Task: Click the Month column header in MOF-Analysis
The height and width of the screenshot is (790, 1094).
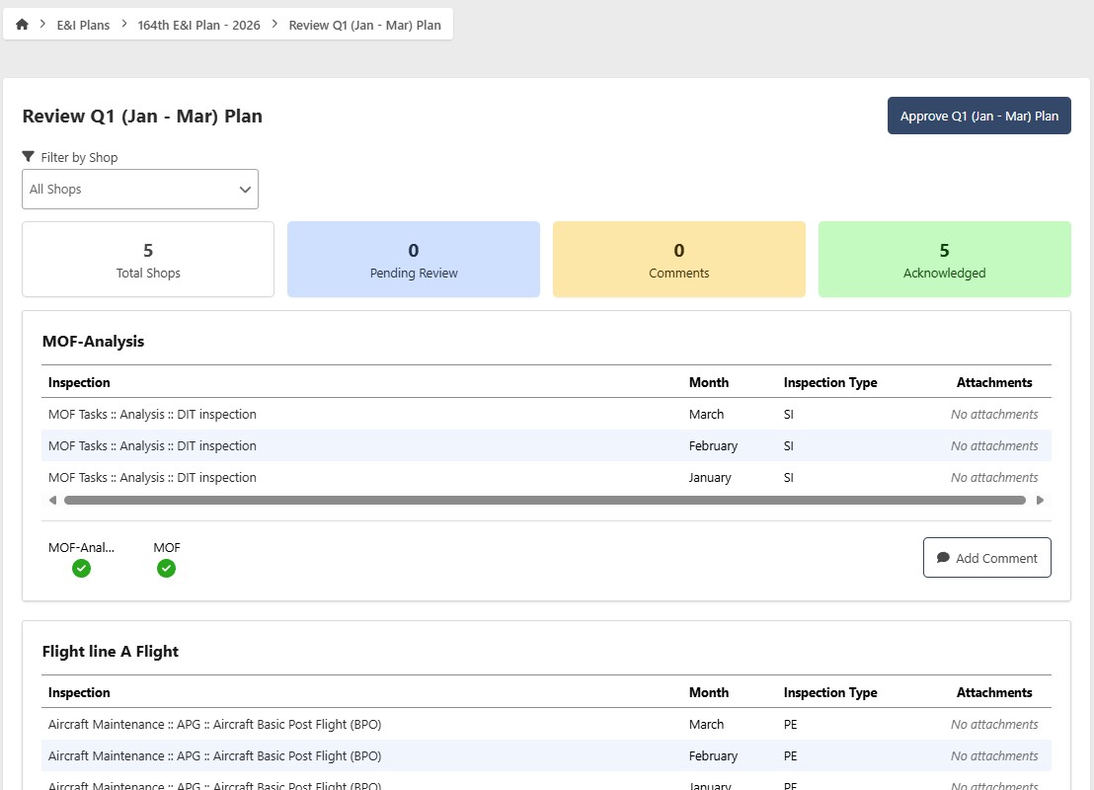Action: pyautogui.click(x=708, y=382)
